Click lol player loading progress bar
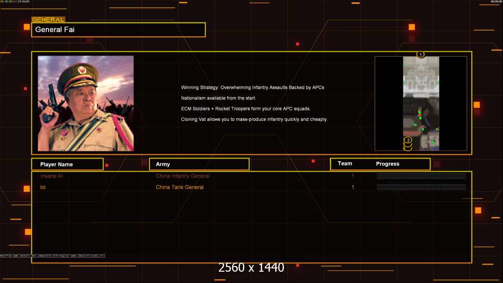This screenshot has width=503, height=283. coord(421,187)
